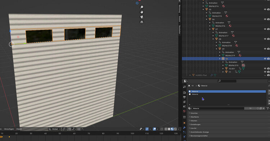The width and height of the screenshot is (270, 141).
Task: Click the zoom magnifier icon in viewport
Action: pos(142,7)
